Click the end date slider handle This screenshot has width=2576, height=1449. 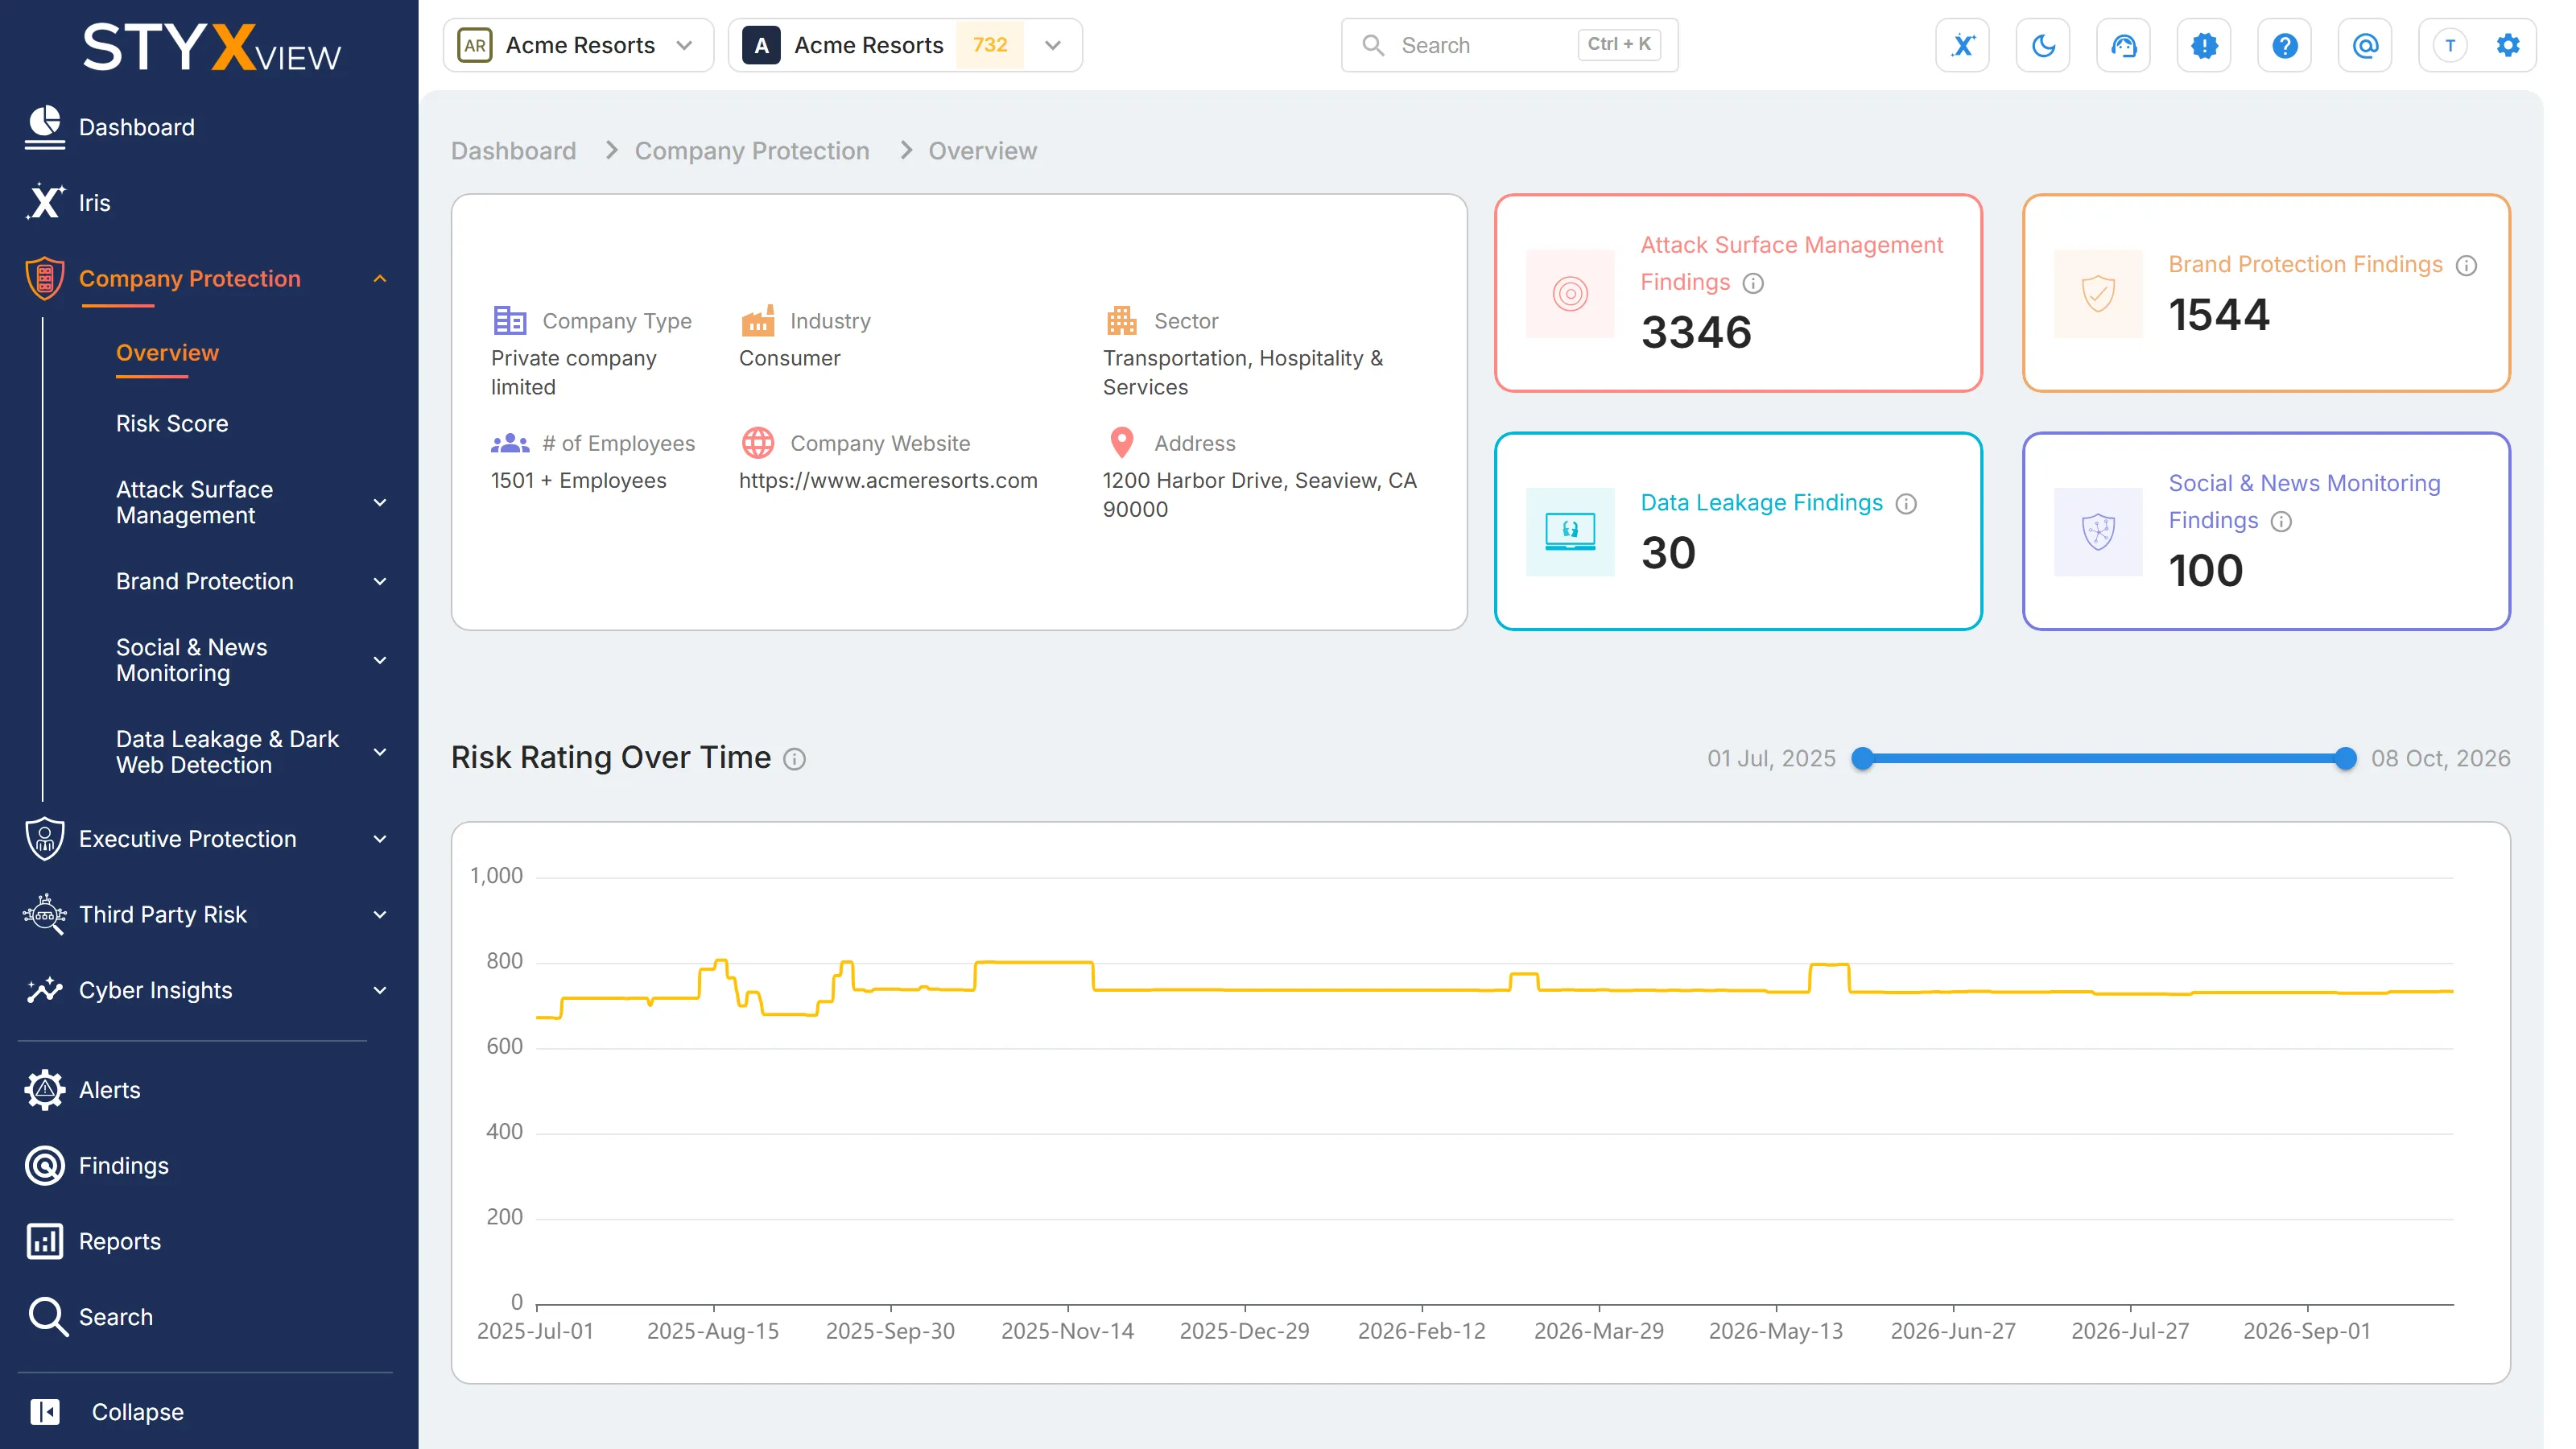point(2345,758)
